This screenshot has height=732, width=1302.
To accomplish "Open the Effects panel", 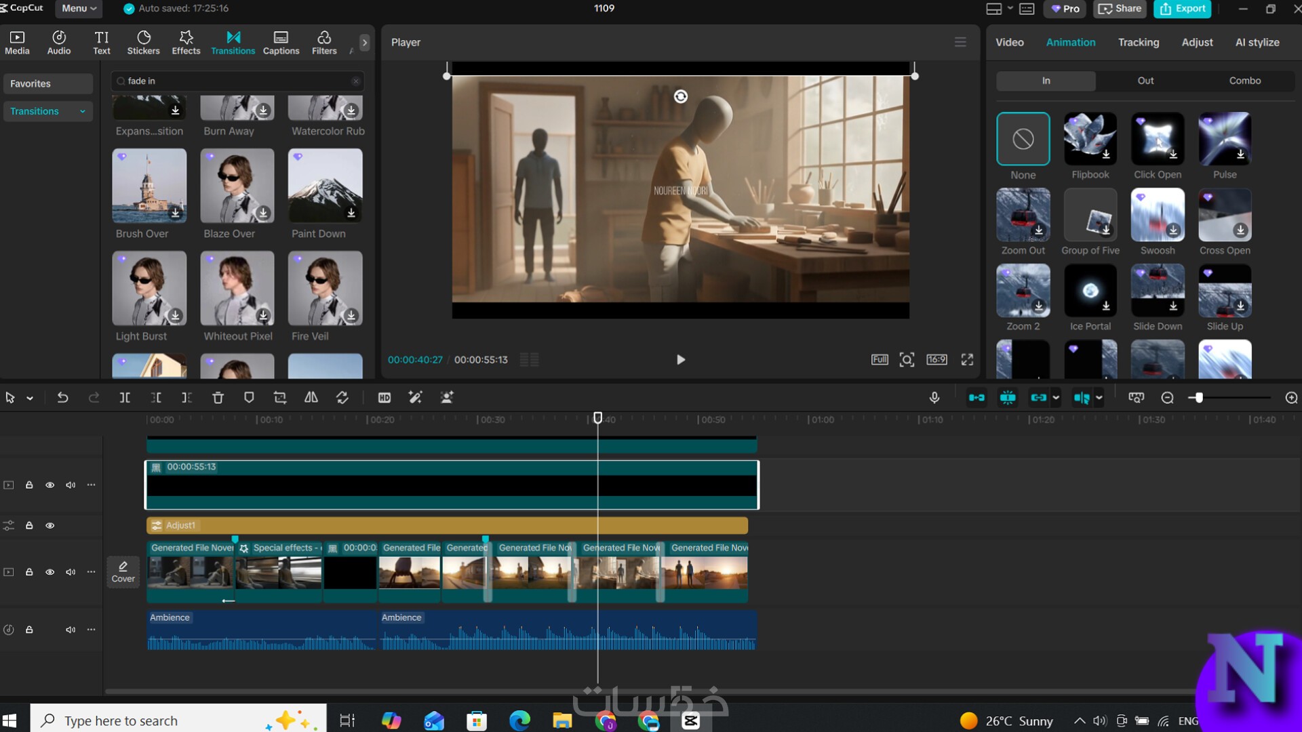I will (186, 42).
